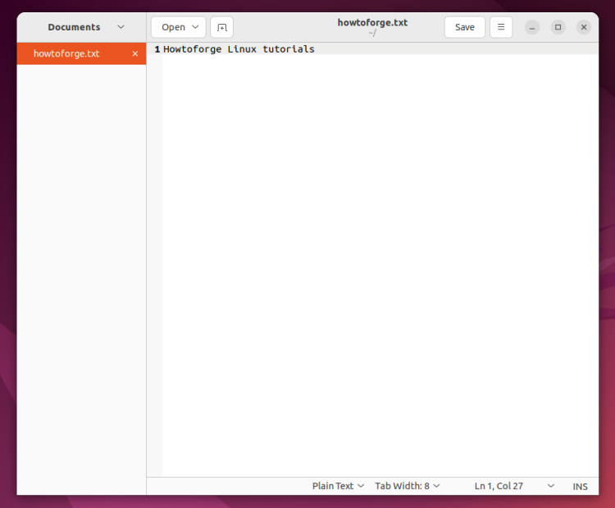Screen dimensions: 615x508
Task: Open the Ln 1, Col 27 options dropdown
Action: click(x=551, y=486)
